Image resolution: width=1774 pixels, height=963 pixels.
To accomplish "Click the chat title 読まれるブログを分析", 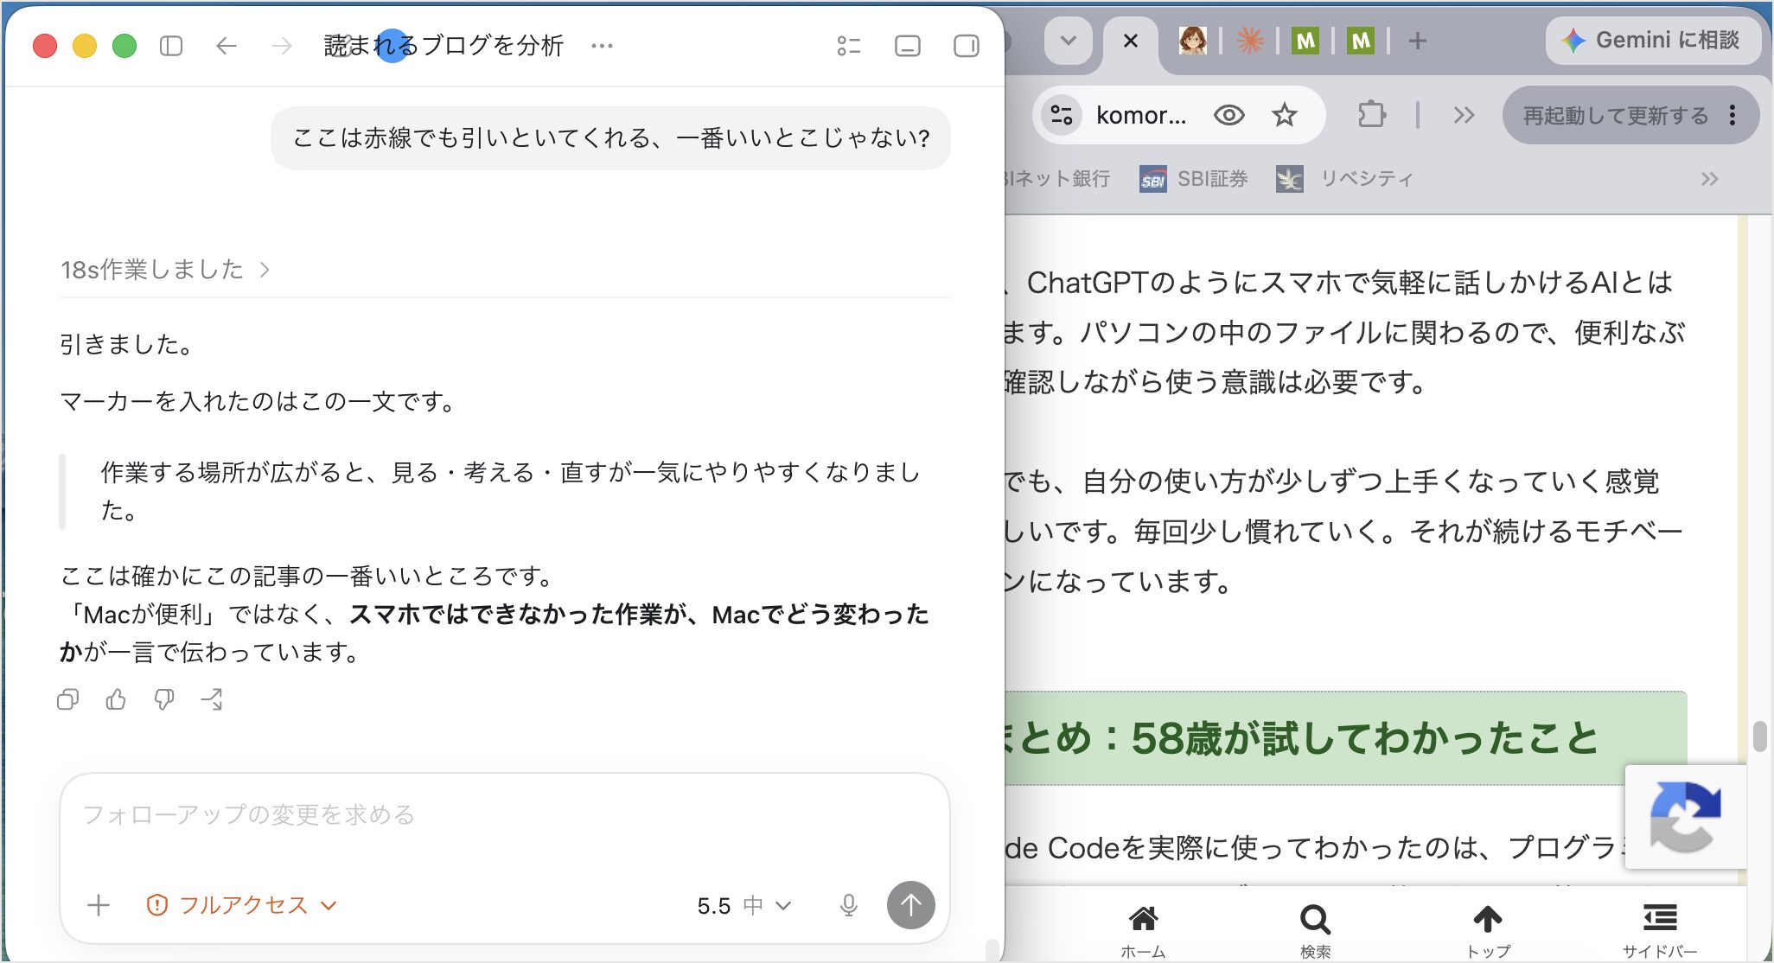I will [443, 46].
